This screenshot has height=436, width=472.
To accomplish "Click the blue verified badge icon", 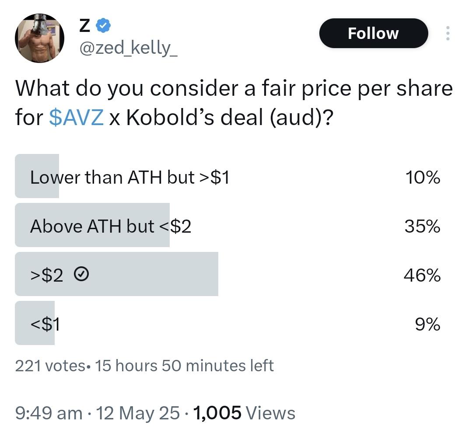I will coord(103,25).
